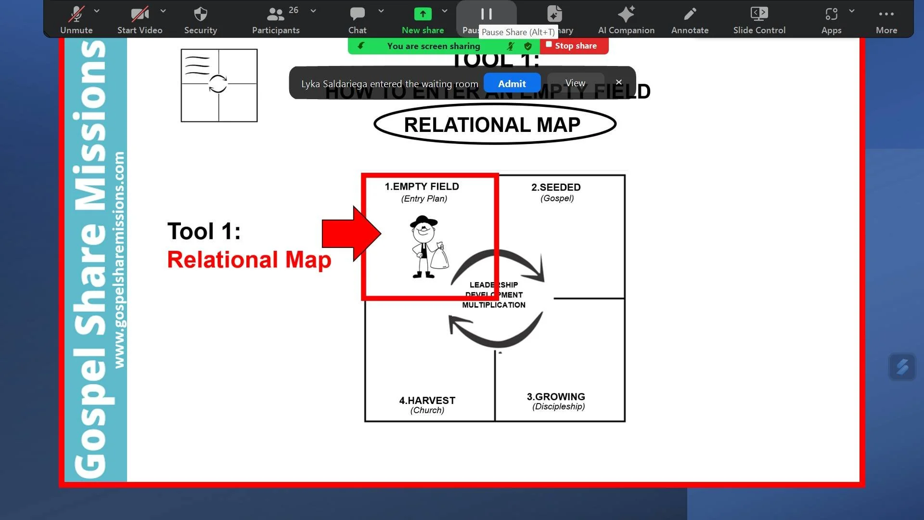Click the floating blue assistant icon on the right
This screenshot has height=520, width=924.
902,367
